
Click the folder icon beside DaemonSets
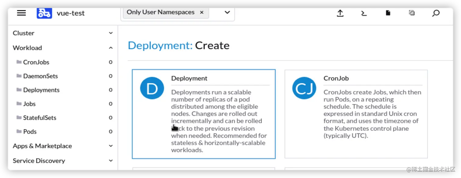(19, 76)
